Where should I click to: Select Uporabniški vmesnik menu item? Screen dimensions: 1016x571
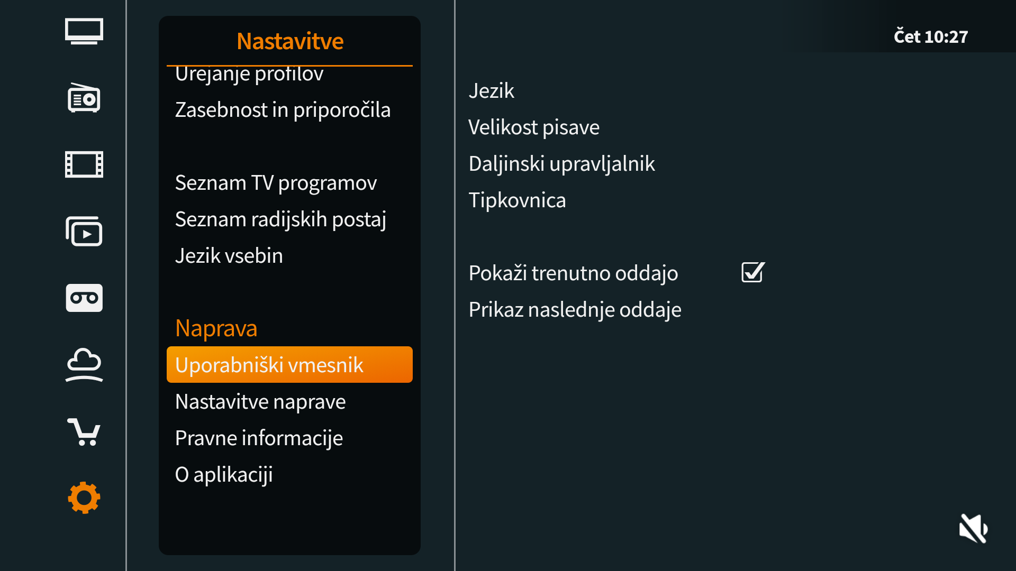click(289, 365)
